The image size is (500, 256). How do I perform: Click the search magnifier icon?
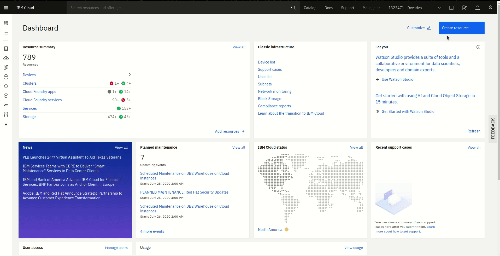[293, 8]
